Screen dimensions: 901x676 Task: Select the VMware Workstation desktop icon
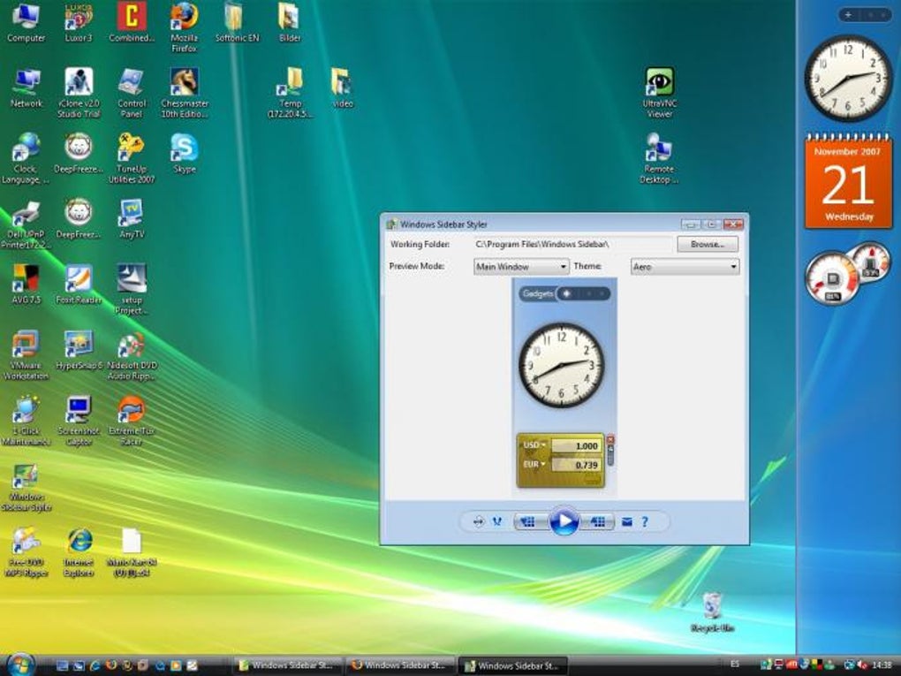pos(26,355)
